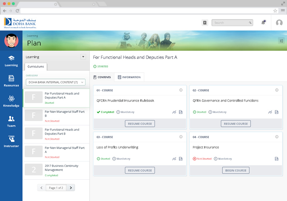Open the banner settings sliders icon
The width and height of the screenshot is (287, 201).
coord(281,41)
